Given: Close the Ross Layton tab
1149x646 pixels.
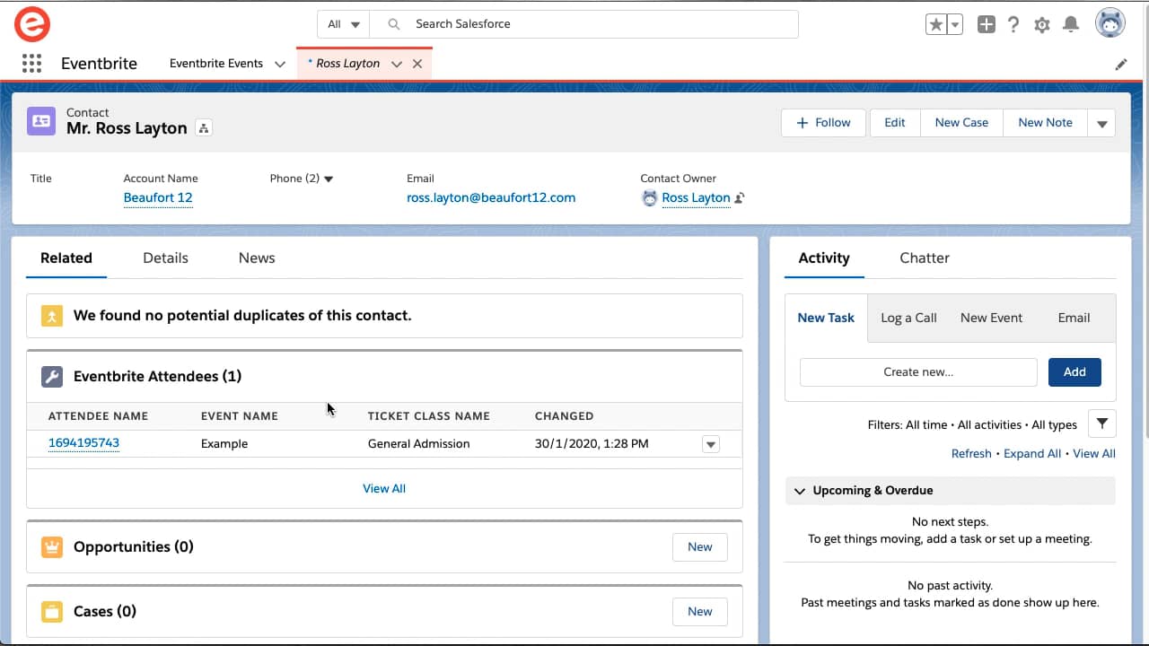Looking at the screenshot, I should 417,64.
